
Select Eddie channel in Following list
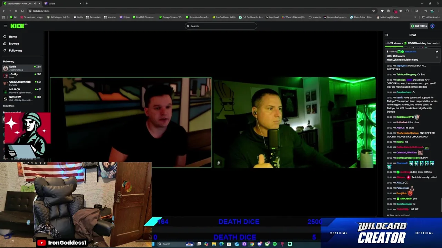click(22, 68)
